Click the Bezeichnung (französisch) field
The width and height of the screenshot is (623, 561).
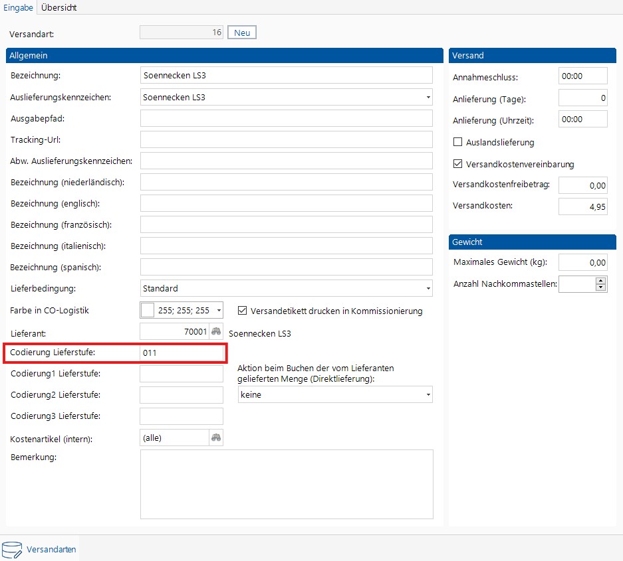286,224
